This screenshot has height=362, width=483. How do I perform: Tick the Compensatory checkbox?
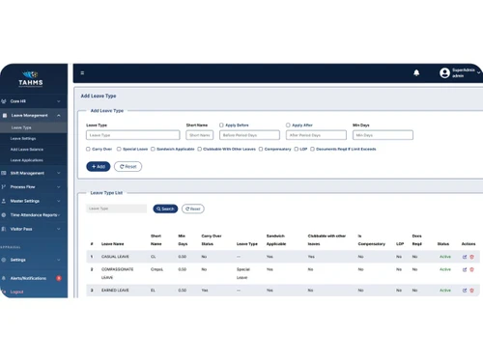pos(261,149)
